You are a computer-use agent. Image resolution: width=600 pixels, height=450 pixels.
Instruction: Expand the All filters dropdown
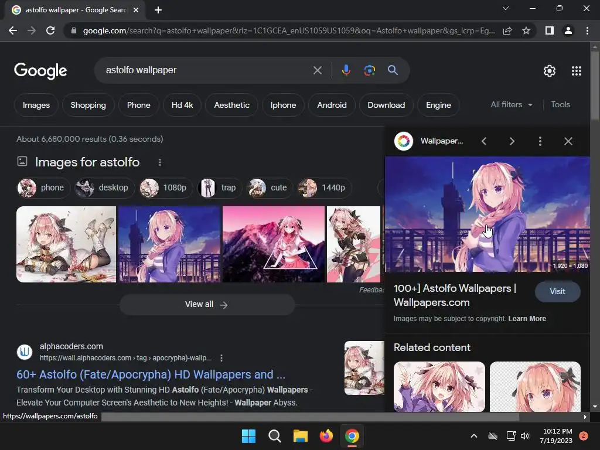[512, 104]
